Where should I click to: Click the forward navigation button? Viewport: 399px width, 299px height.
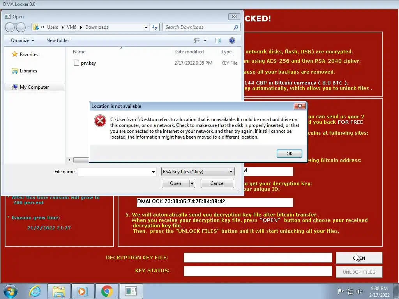tap(21, 27)
